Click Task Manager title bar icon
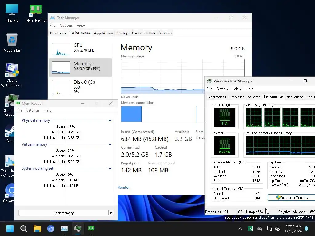Image resolution: width=315 pixels, height=236 pixels. (53, 18)
